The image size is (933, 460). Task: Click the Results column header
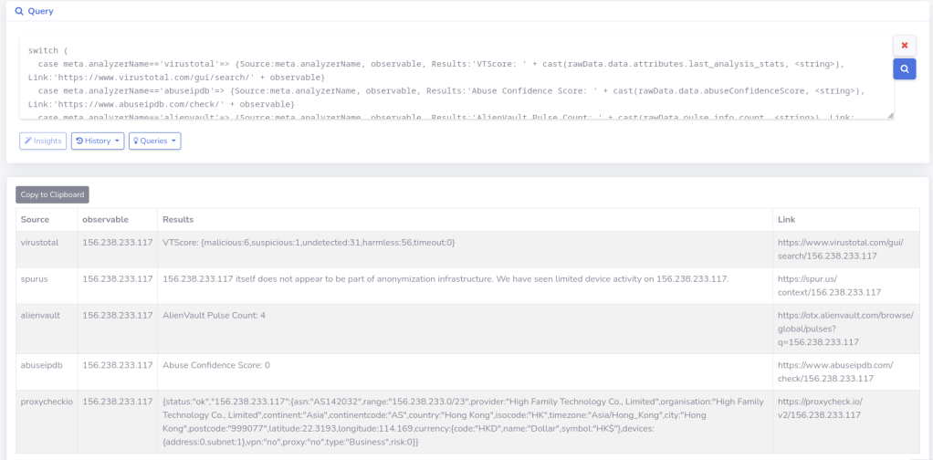(x=177, y=219)
